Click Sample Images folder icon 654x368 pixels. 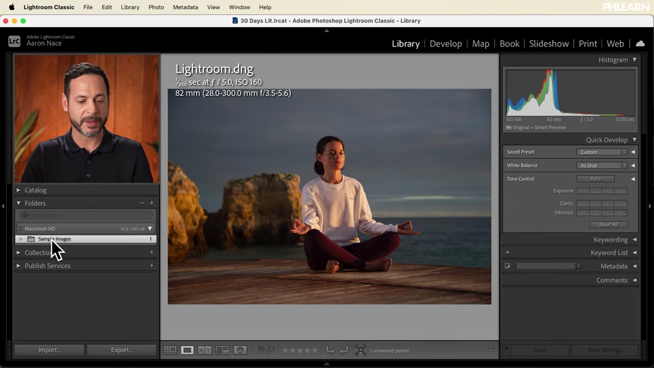[x=31, y=239]
